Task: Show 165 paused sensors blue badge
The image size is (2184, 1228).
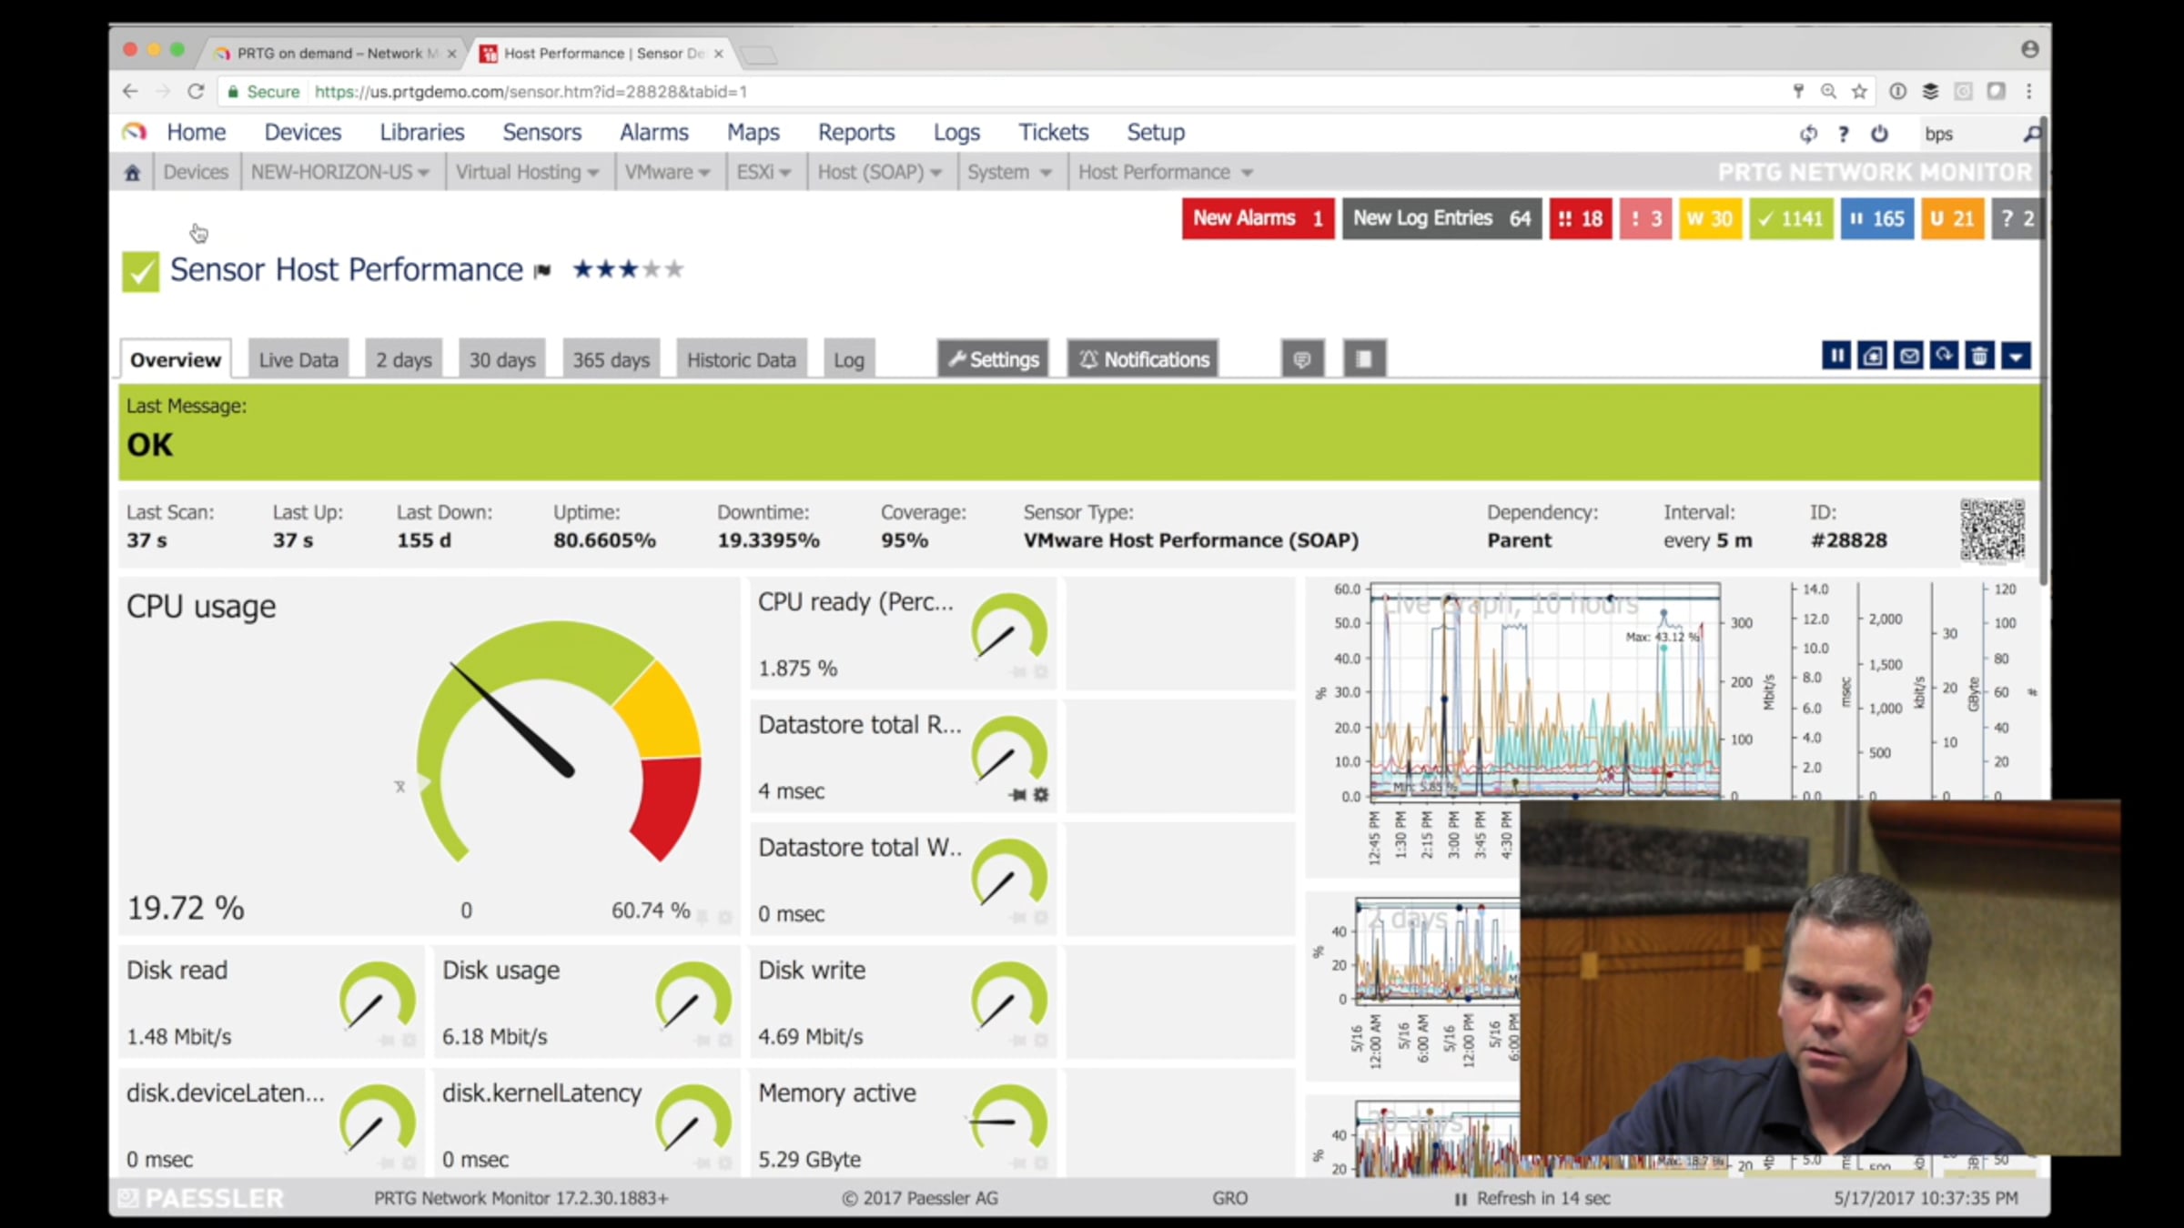Action: [1876, 218]
